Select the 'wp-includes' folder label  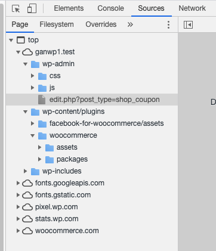click(62, 171)
